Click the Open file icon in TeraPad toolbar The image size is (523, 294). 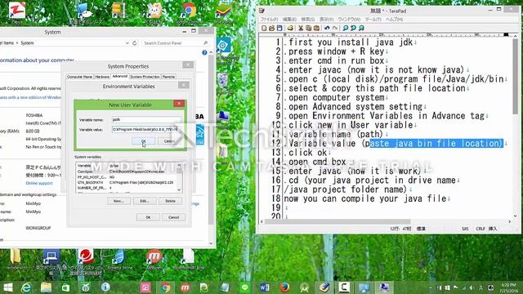[x=271, y=29]
